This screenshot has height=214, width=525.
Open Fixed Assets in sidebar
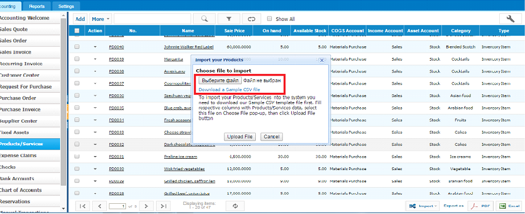point(30,132)
